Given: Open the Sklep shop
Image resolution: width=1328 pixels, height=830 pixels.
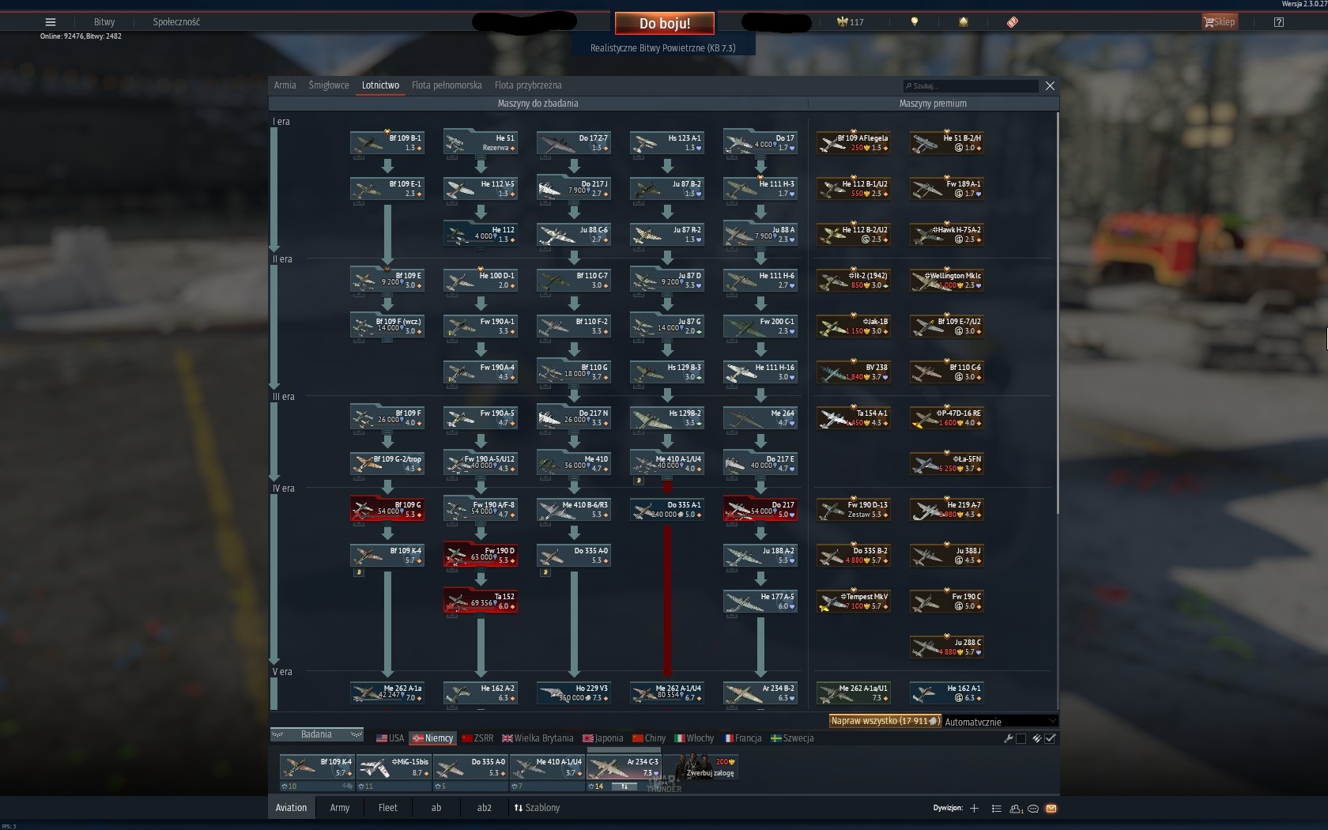Looking at the screenshot, I should click(x=1219, y=22).
